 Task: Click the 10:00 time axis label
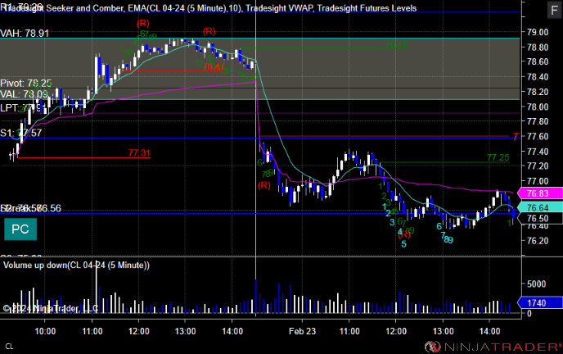[45, 331]
